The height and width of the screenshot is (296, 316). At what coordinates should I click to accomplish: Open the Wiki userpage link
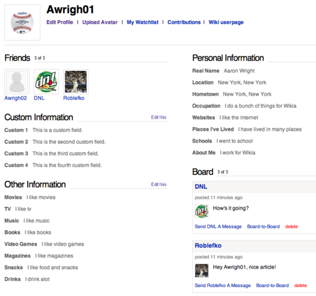pos(226,22)
